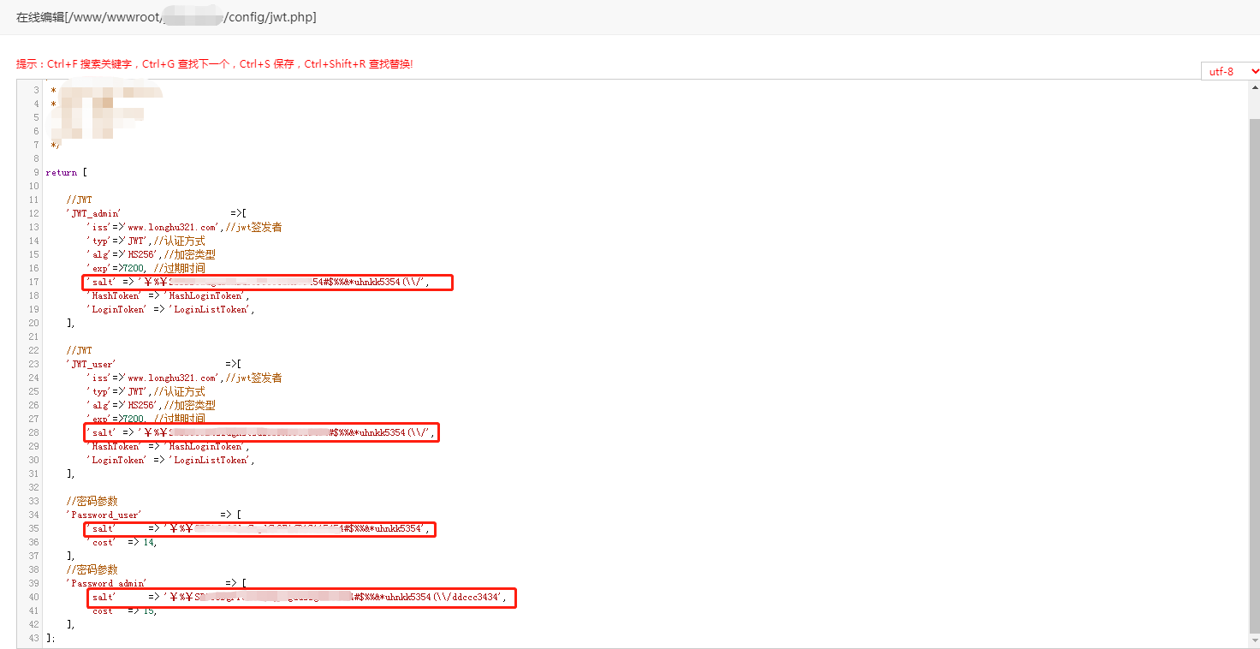Click the jwt.php file path title
Image resolution: width=1260 pixels, height=649 pixels.
point(166,17)
